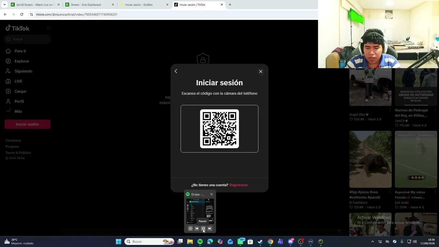Go forward in browser history
This screenshot has height=247, width=439.
click(13, 14)
